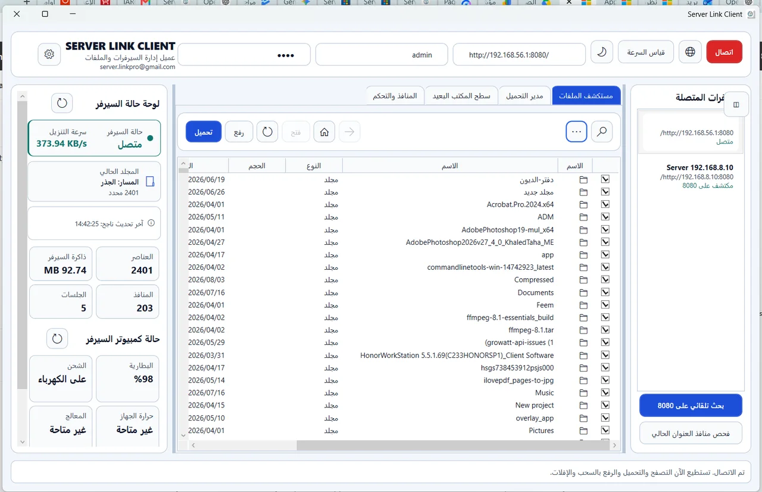Screen dimensions: 762x492
Task: Click info icon beside last update time
Action: tap(151, 223)
